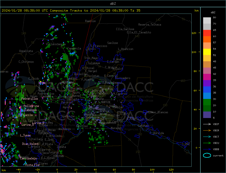This screenshot has height=173, width=226.
Task: Click the pink Lucila label
Action: click(x=28, y=115)
